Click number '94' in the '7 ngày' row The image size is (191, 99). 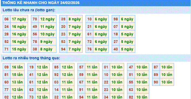63,49
